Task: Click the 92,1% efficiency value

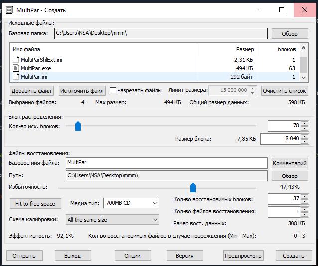Action: [x=65, y=236]
